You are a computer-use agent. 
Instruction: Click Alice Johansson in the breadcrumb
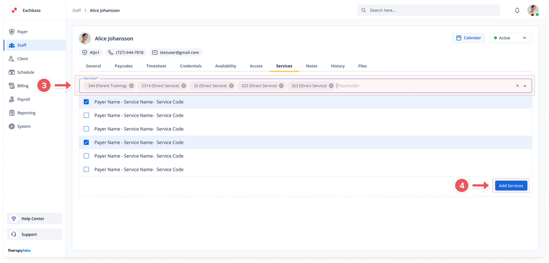pyautogui.click(x=105, y=11)
